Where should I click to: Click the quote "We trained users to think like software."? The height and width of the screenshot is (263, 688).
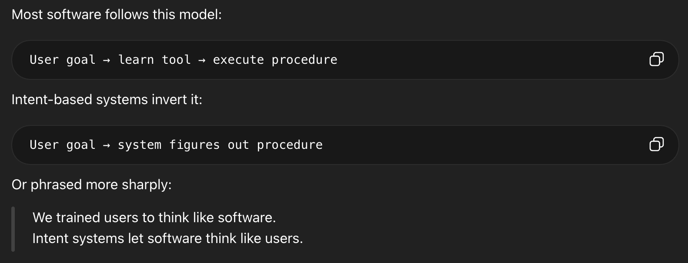click(154, 217)
